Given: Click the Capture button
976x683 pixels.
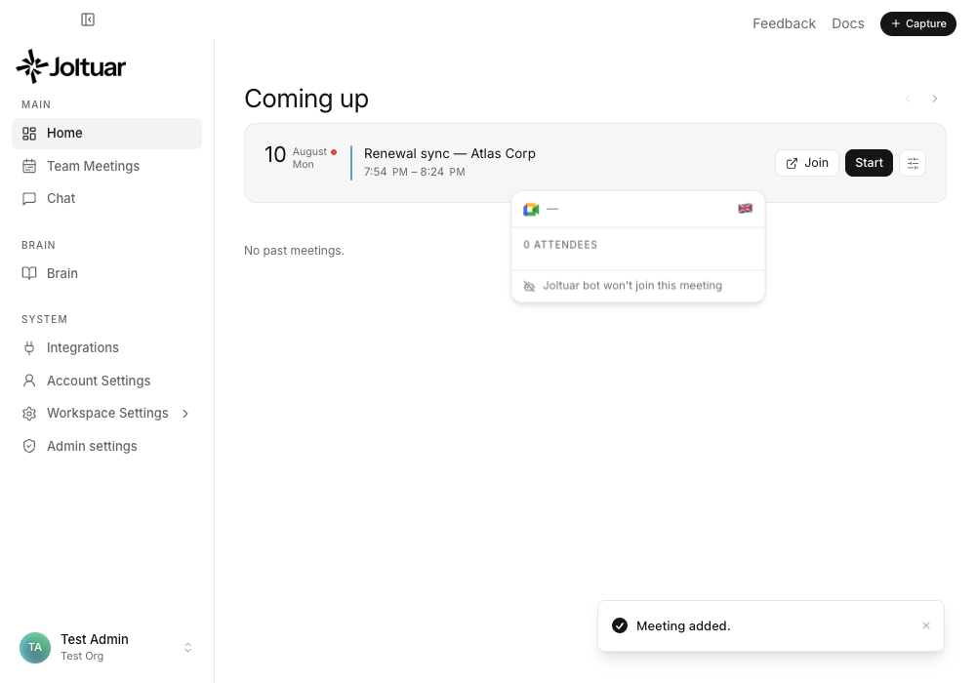Looking at the screenshot, I should [x=918, y=23].
